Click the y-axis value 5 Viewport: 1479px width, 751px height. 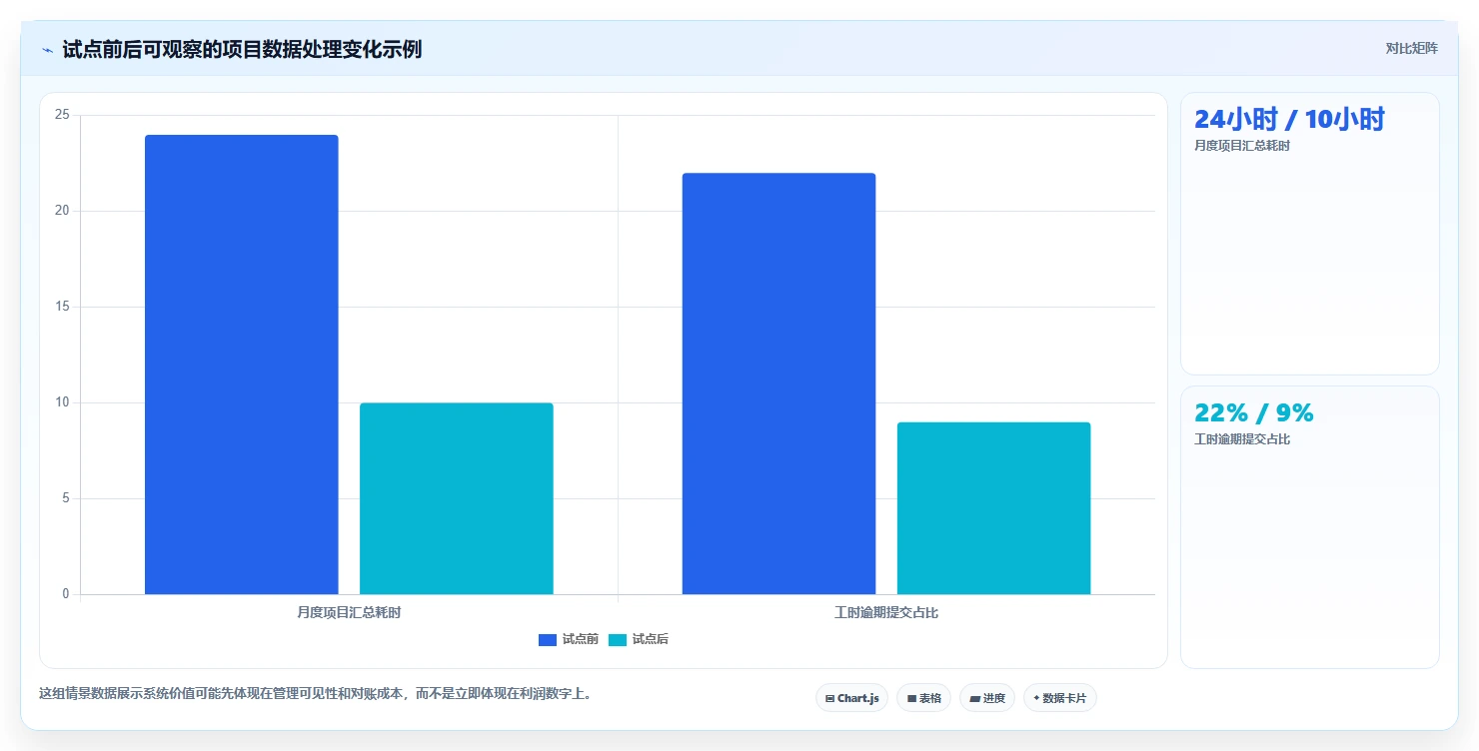pos(66,498)
